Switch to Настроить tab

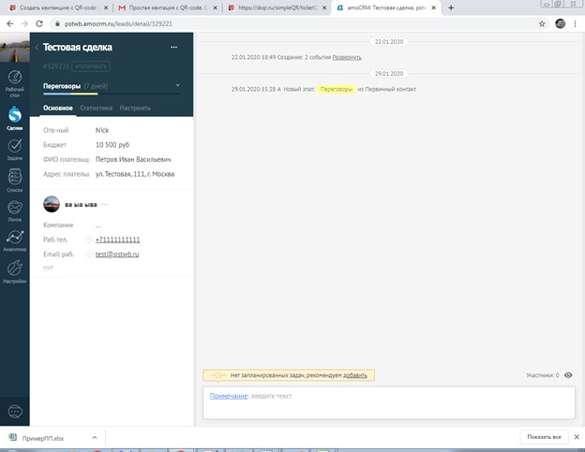135,109
